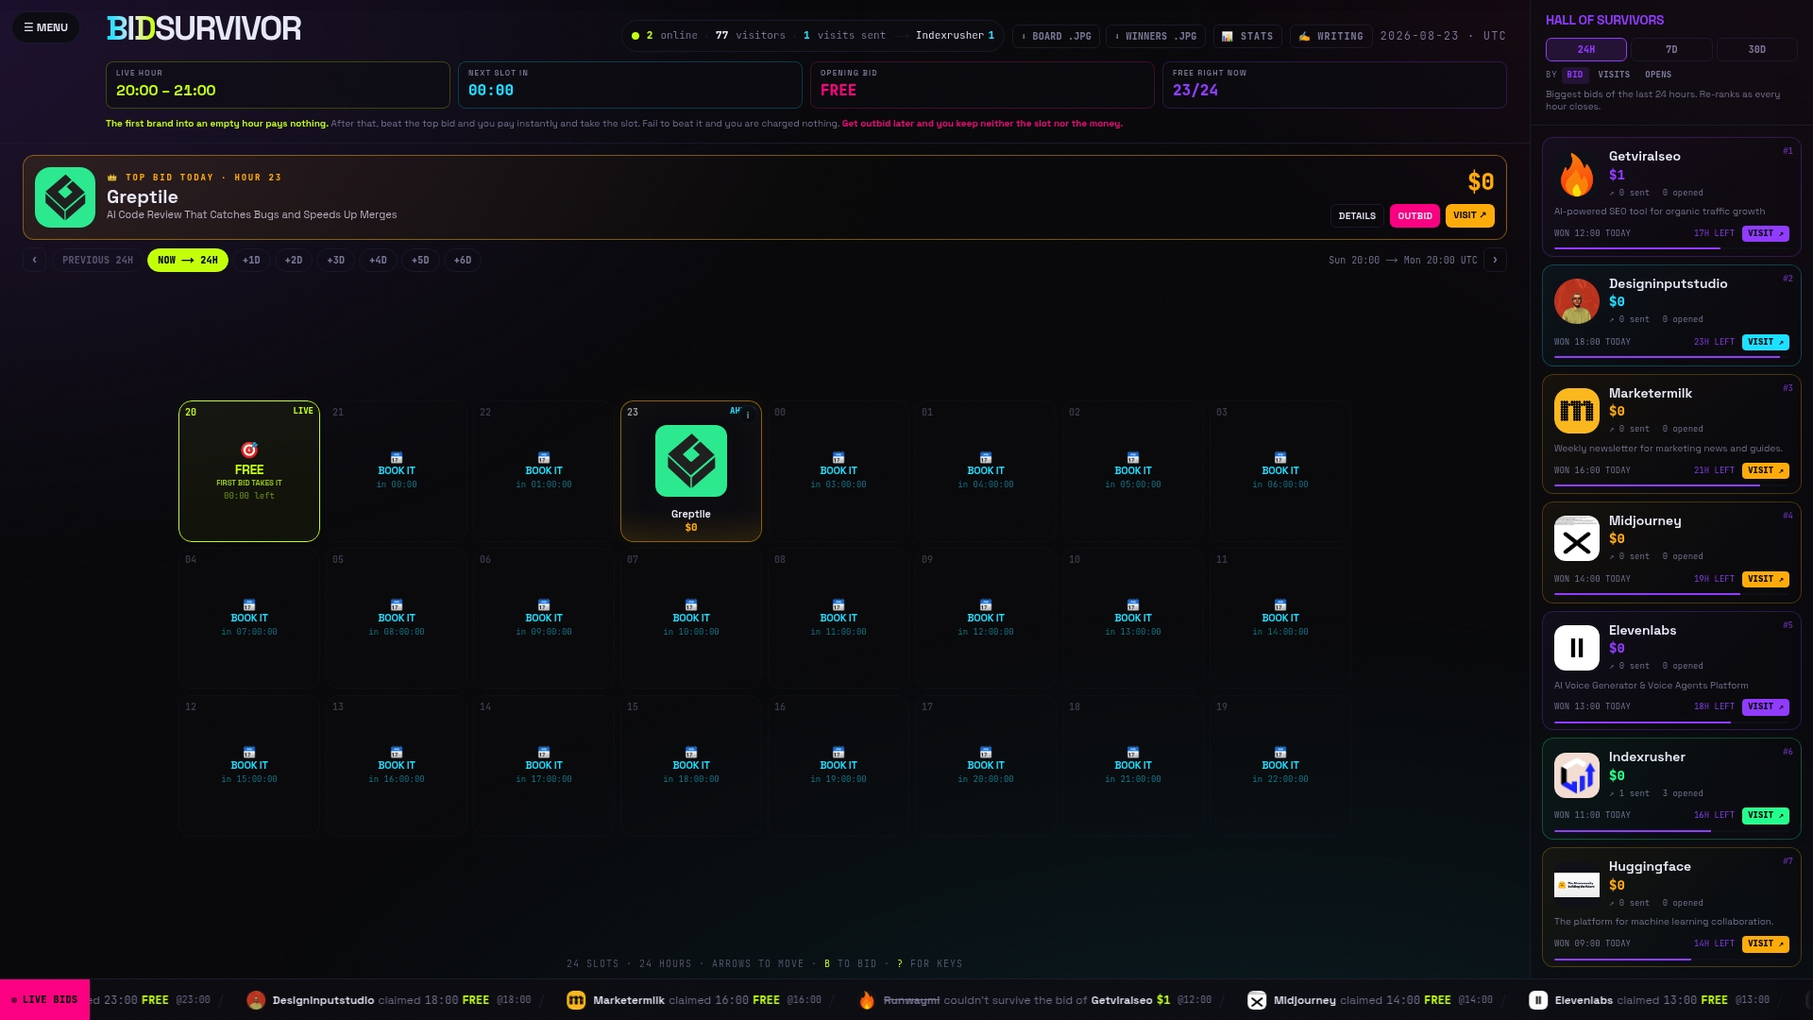
Task: Go to the next day with the right chevron
Action: click(1495, 260)
